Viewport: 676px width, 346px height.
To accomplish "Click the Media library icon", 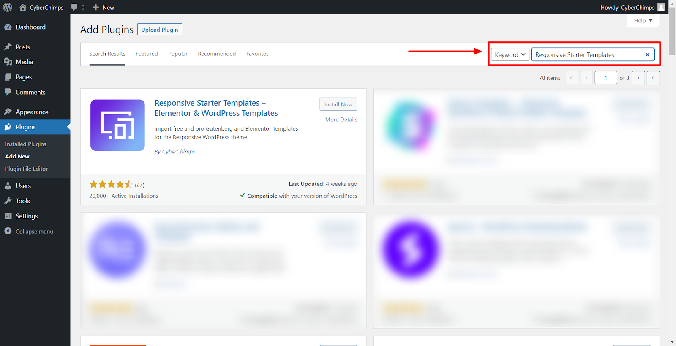I will [8, 62].
